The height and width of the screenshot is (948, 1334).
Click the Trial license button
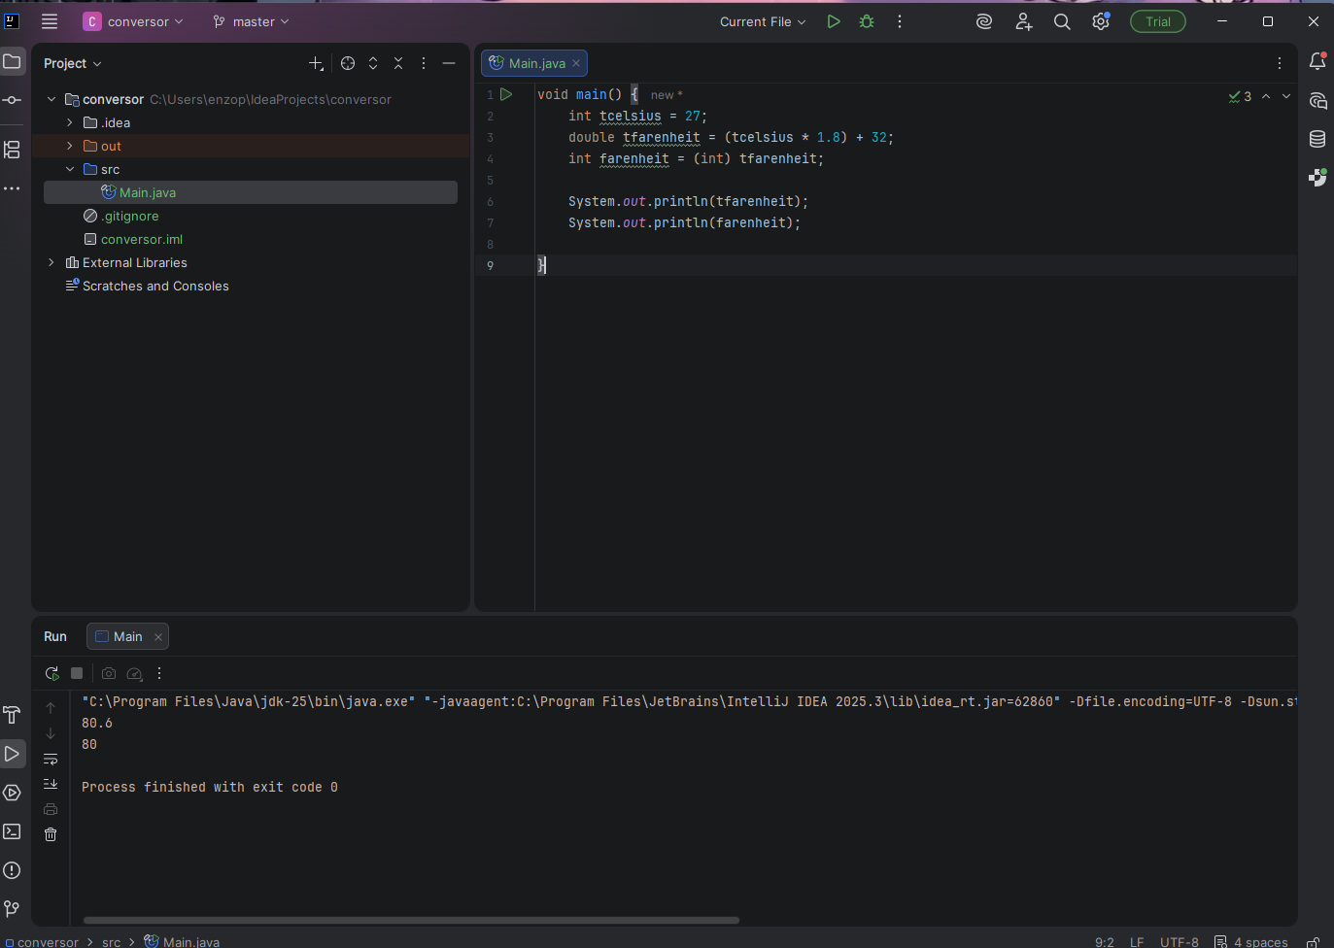point(1157,21)
